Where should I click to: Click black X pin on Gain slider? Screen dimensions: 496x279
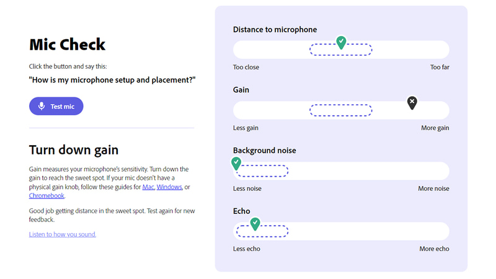point(412,102)
